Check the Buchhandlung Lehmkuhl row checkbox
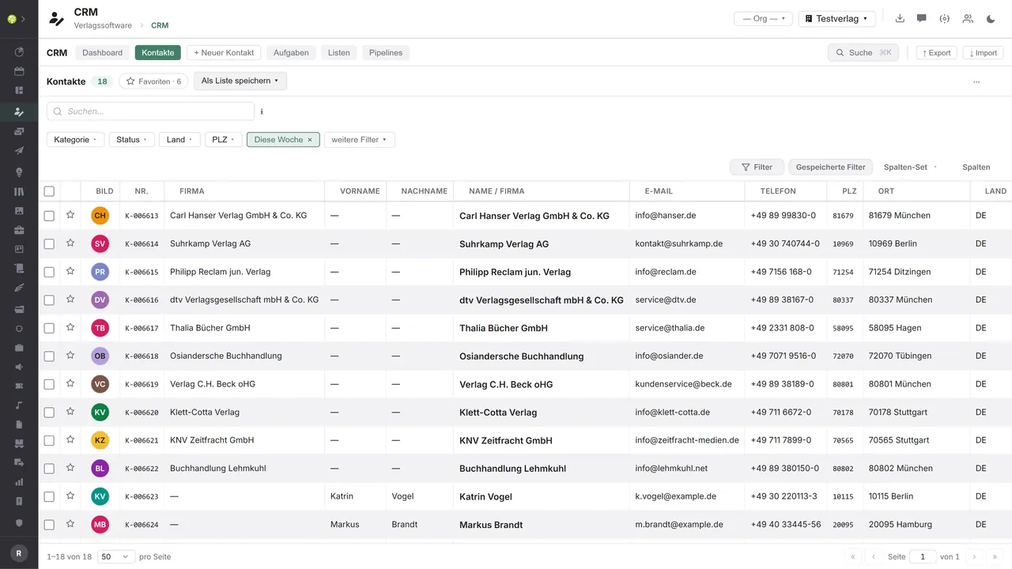The width and height of the screenshot is (1012, 569). point(49,469)
